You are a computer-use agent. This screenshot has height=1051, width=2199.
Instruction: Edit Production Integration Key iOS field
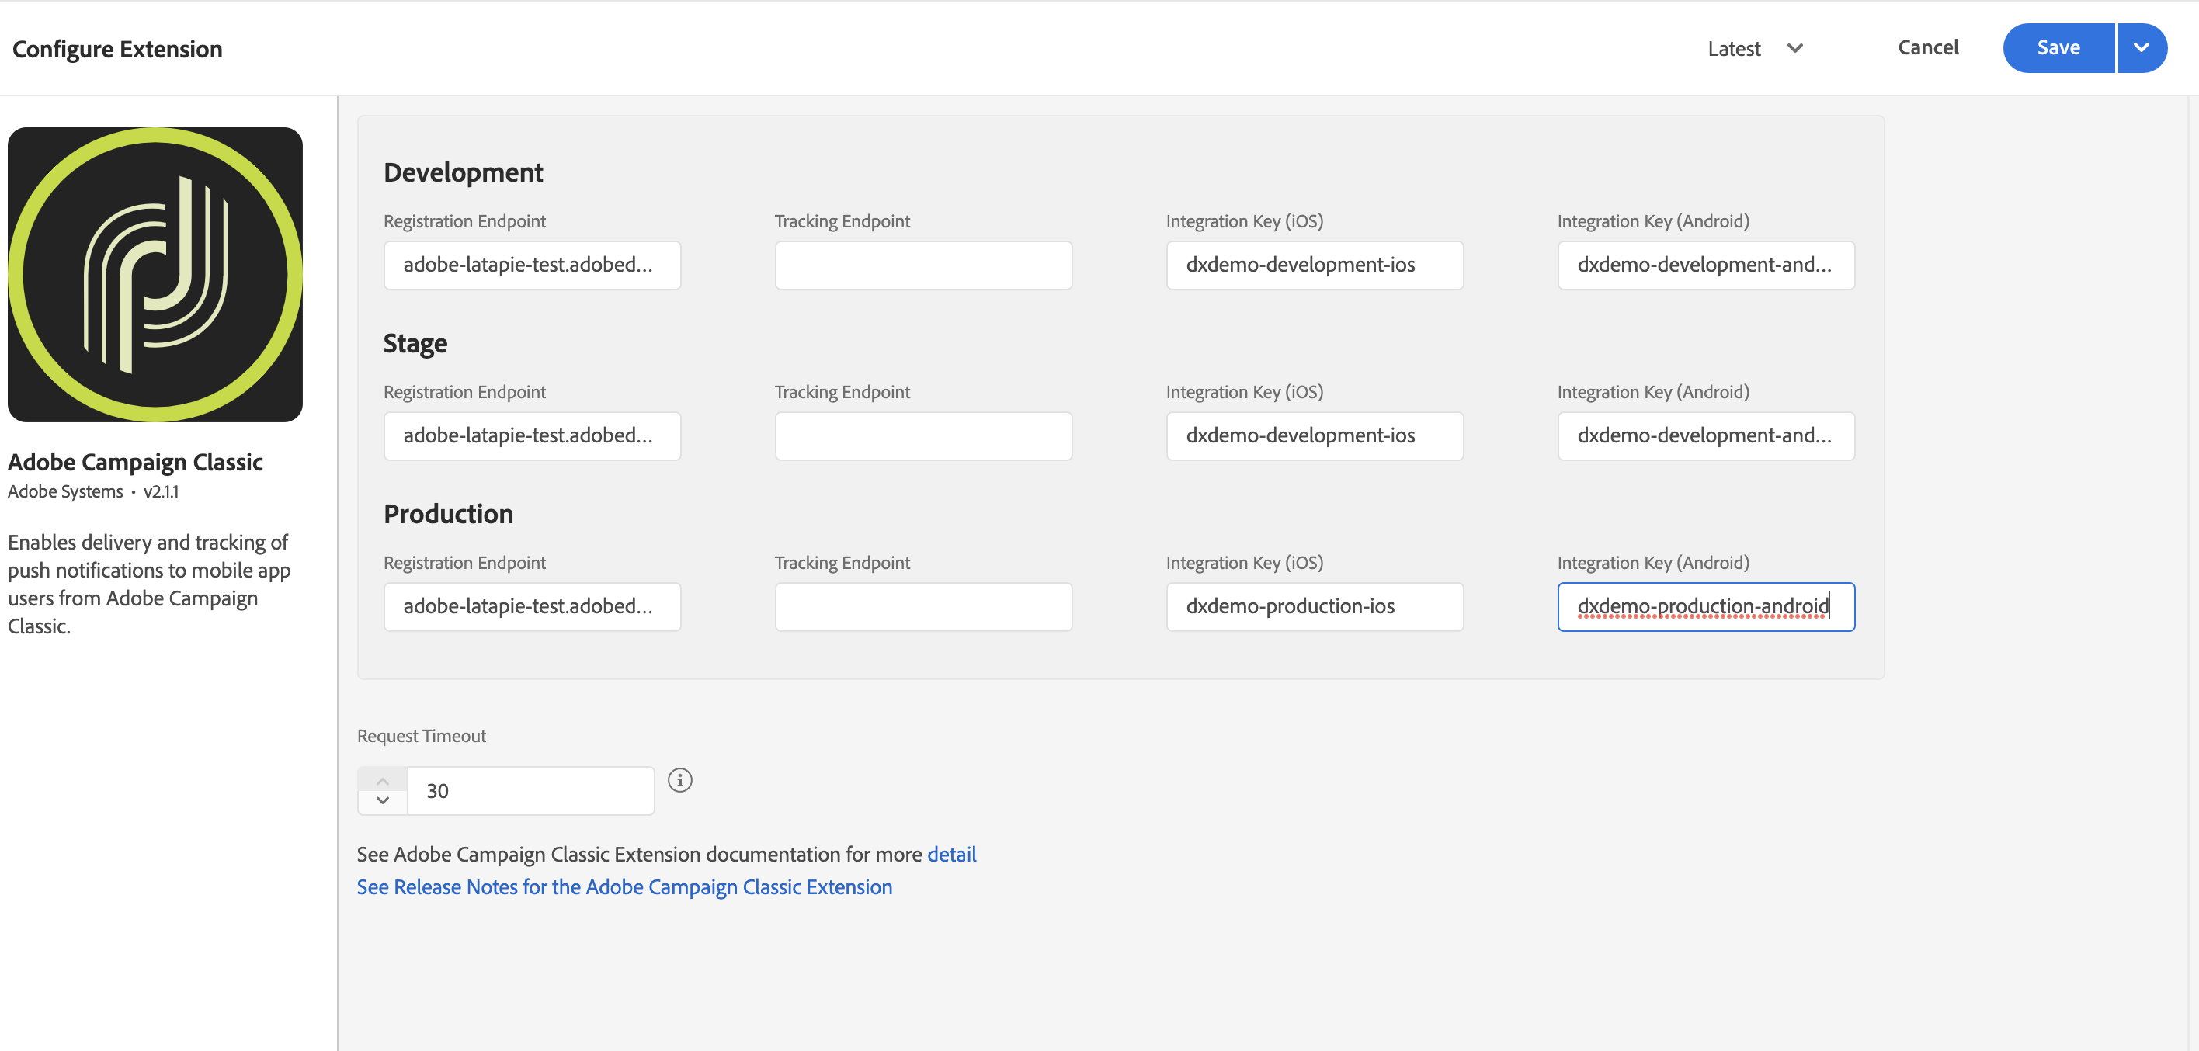click(x=1315, y=606)
